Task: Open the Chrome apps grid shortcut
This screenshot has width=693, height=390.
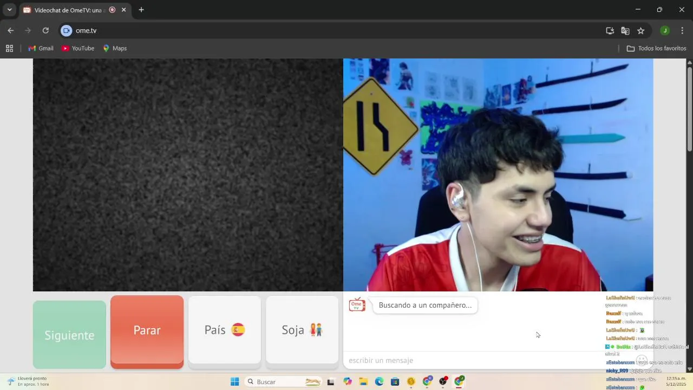Action: pos(9,48)
